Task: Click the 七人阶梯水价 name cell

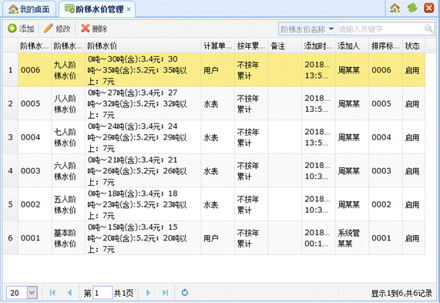Action: click(68, 137)
